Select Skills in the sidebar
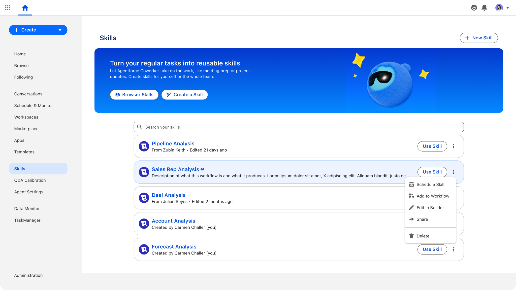The height and width of the screenshot is (290, 516). pos(38,169)
